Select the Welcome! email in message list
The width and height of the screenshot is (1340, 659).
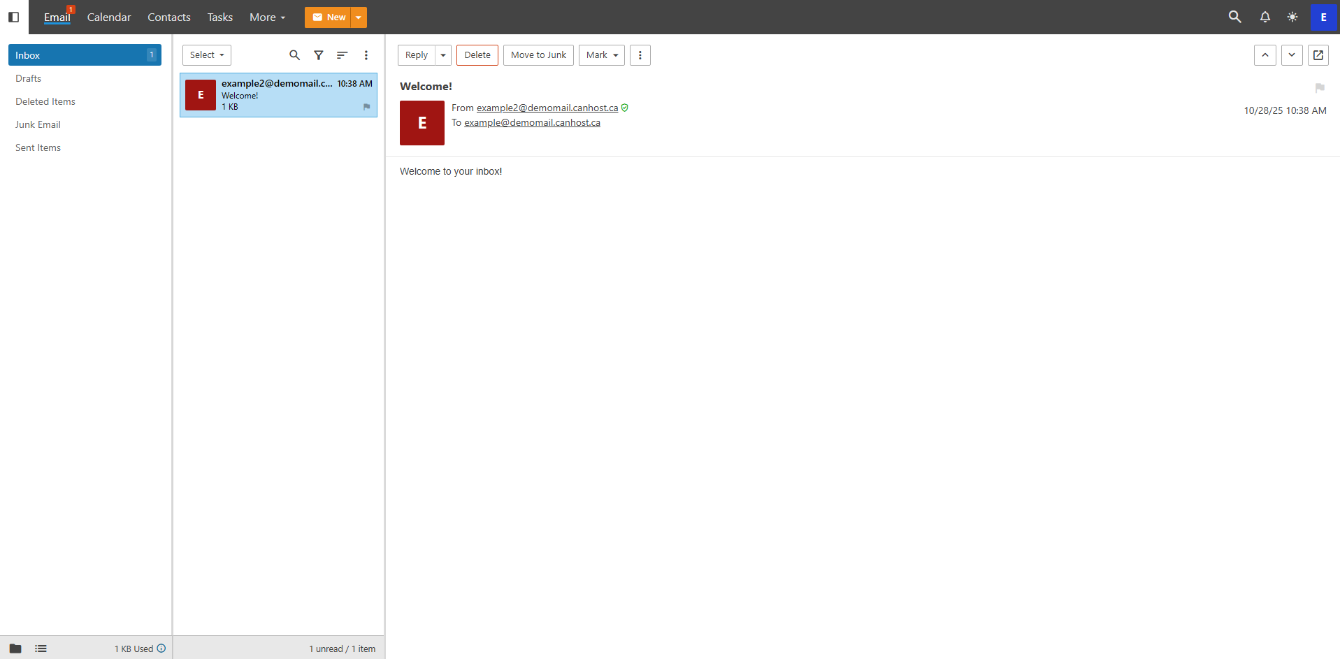point(278,95)
